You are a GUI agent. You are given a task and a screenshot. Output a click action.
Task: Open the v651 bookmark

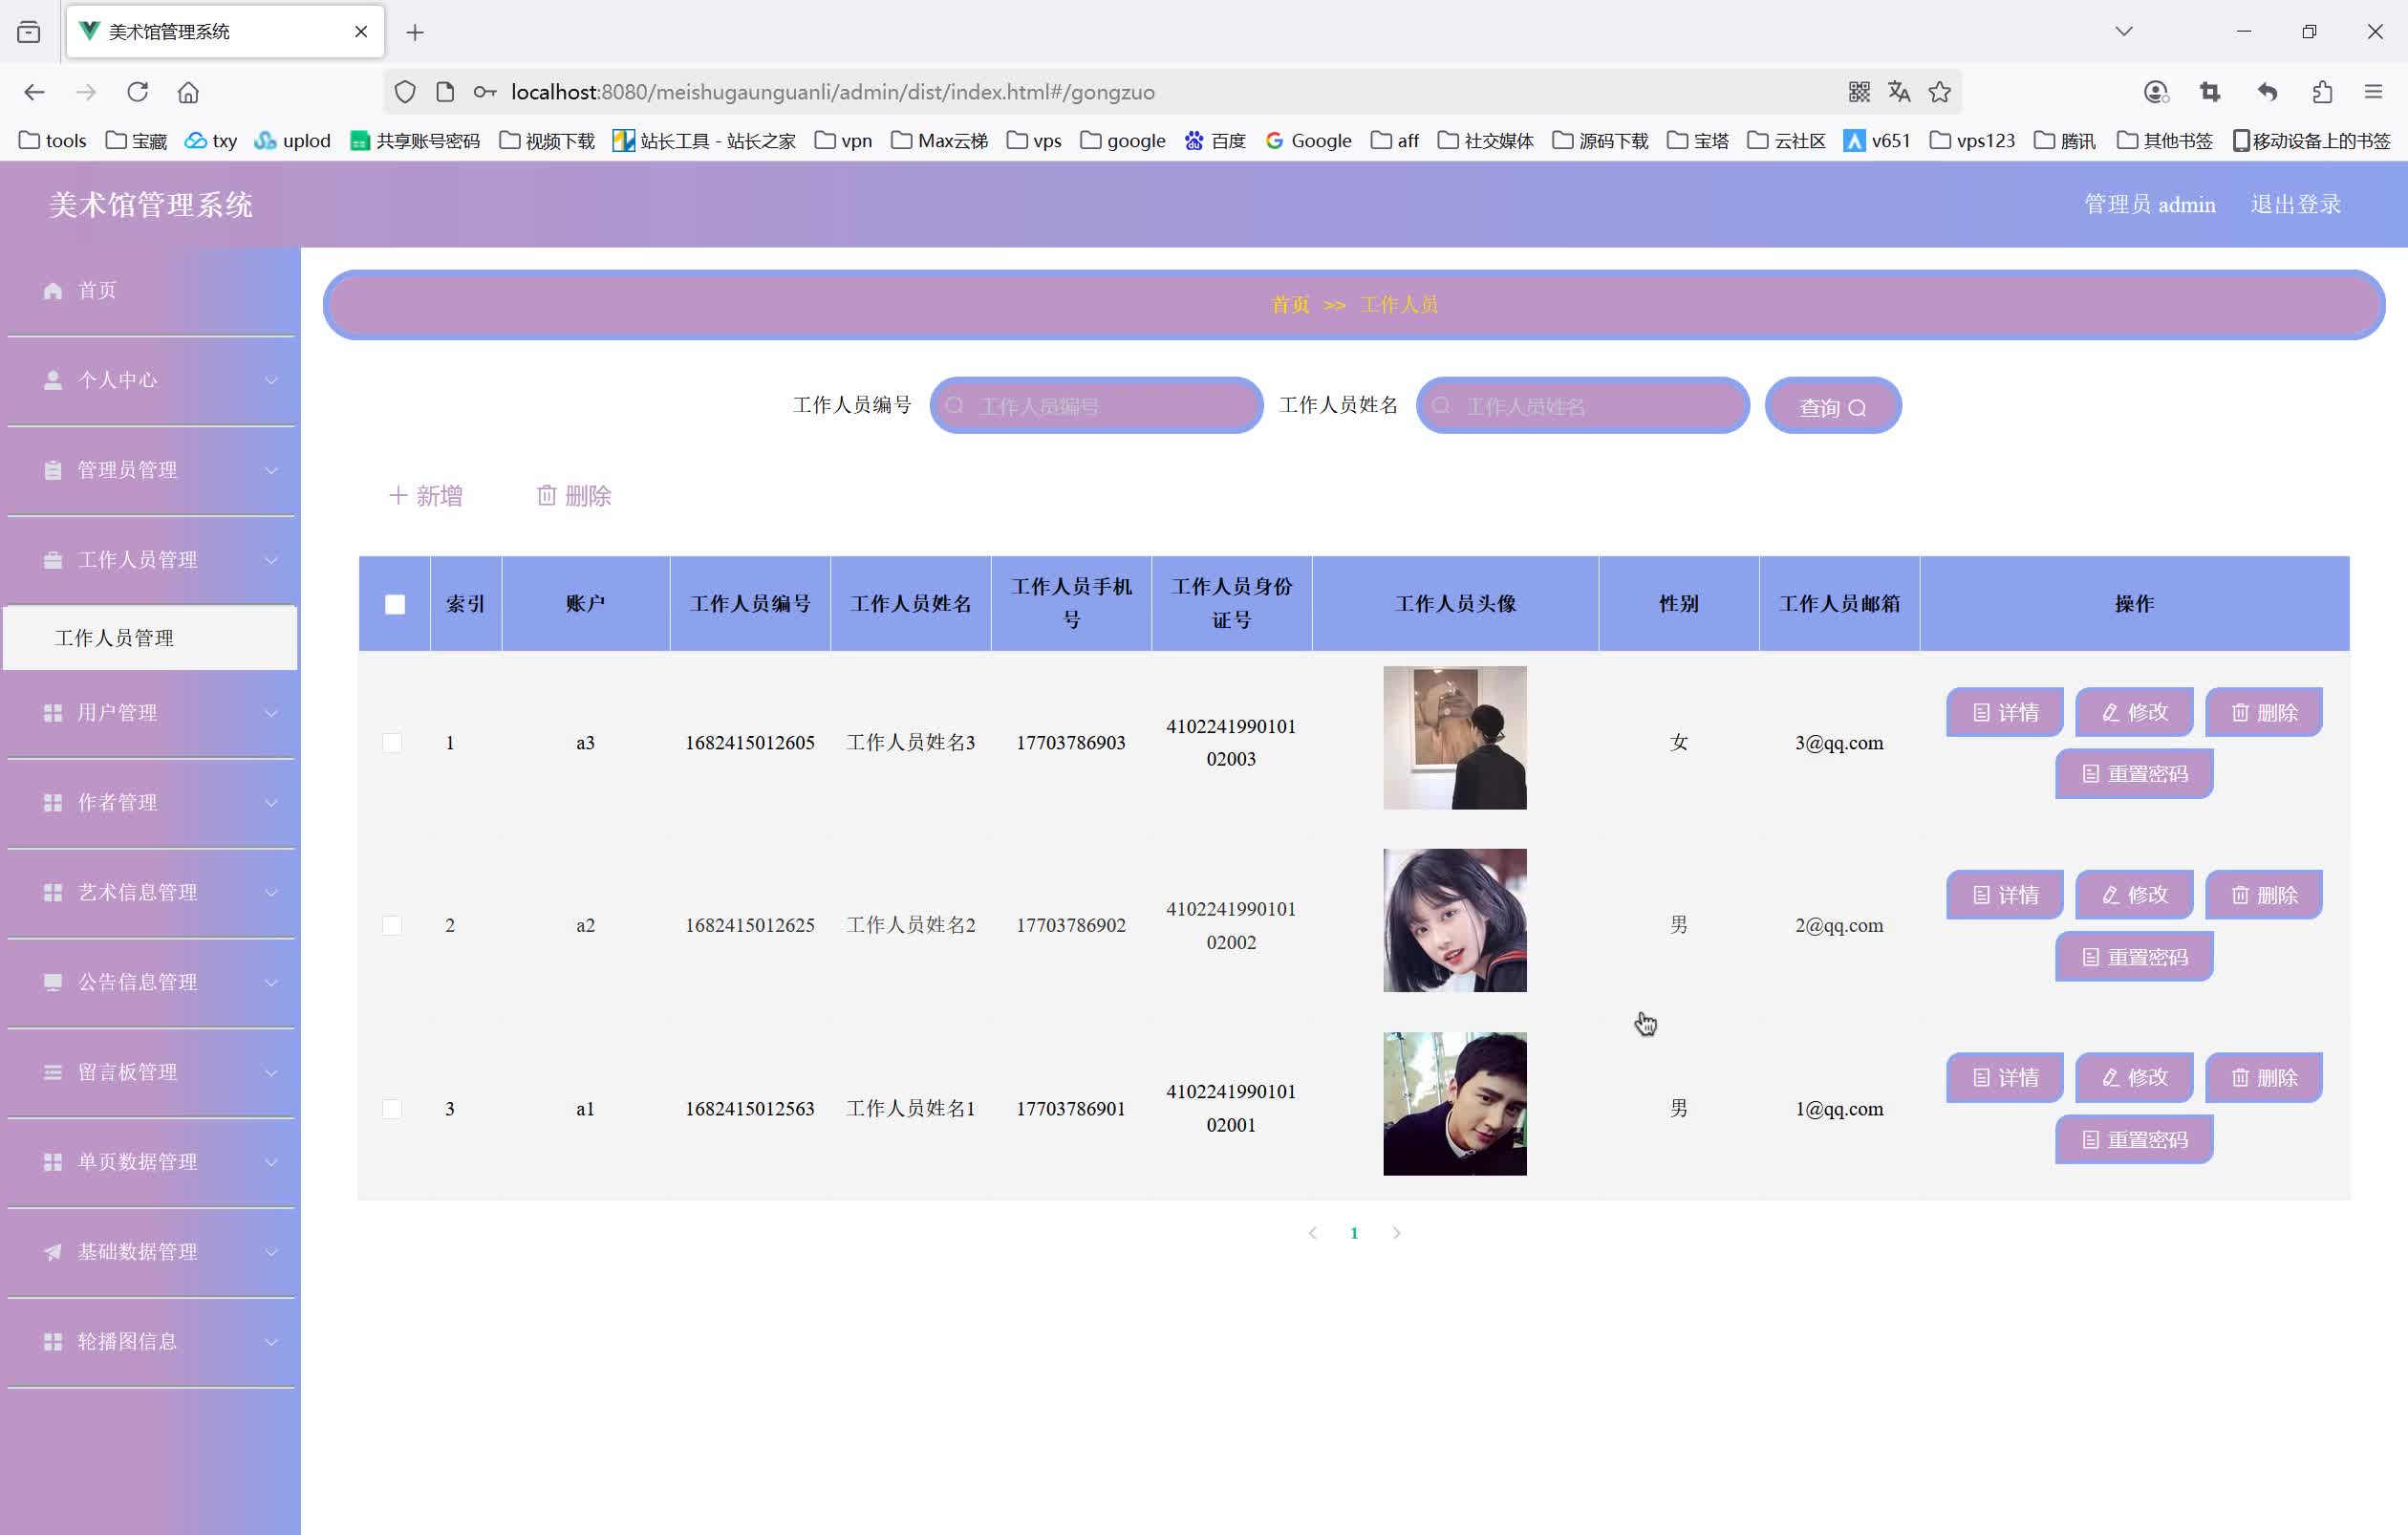(1877, 141)
